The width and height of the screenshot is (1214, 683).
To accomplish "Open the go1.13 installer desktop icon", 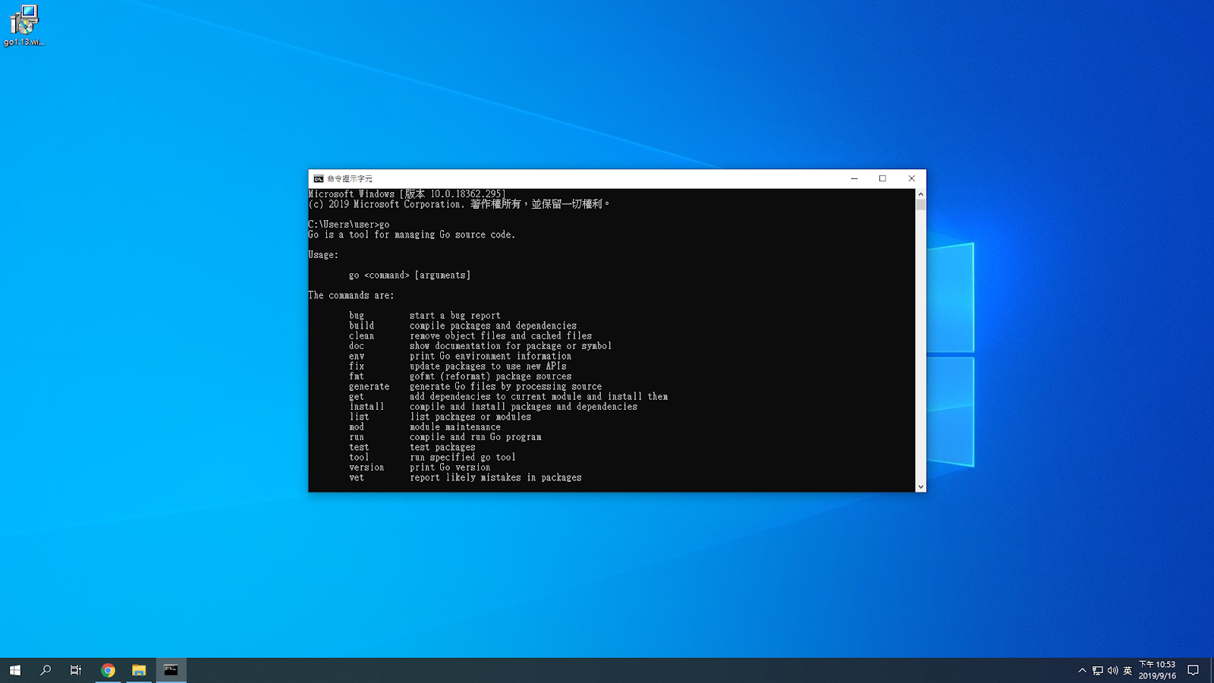I will (24, 25).
